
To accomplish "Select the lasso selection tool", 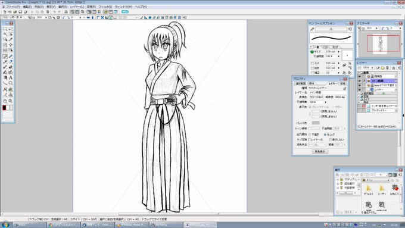I will [11, 29].
